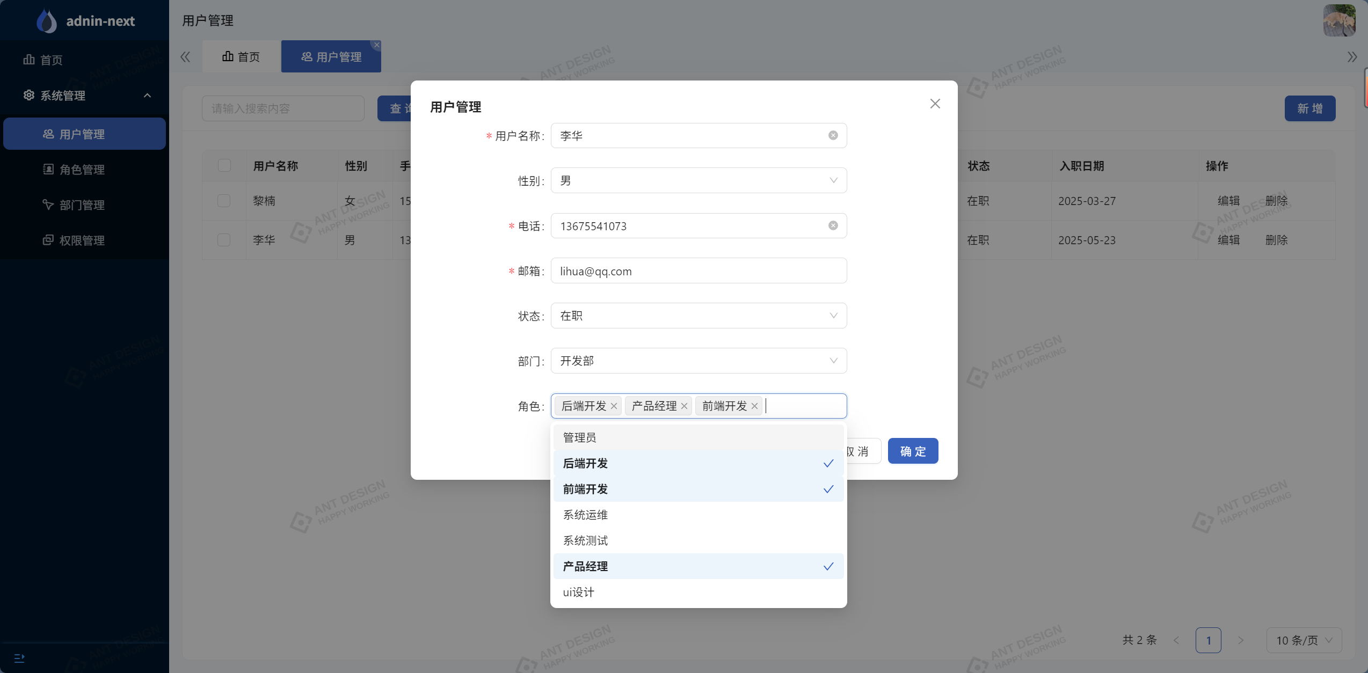Remove the 前端开发 role tag
The image size is (1368, 673).
click(754, 406)
